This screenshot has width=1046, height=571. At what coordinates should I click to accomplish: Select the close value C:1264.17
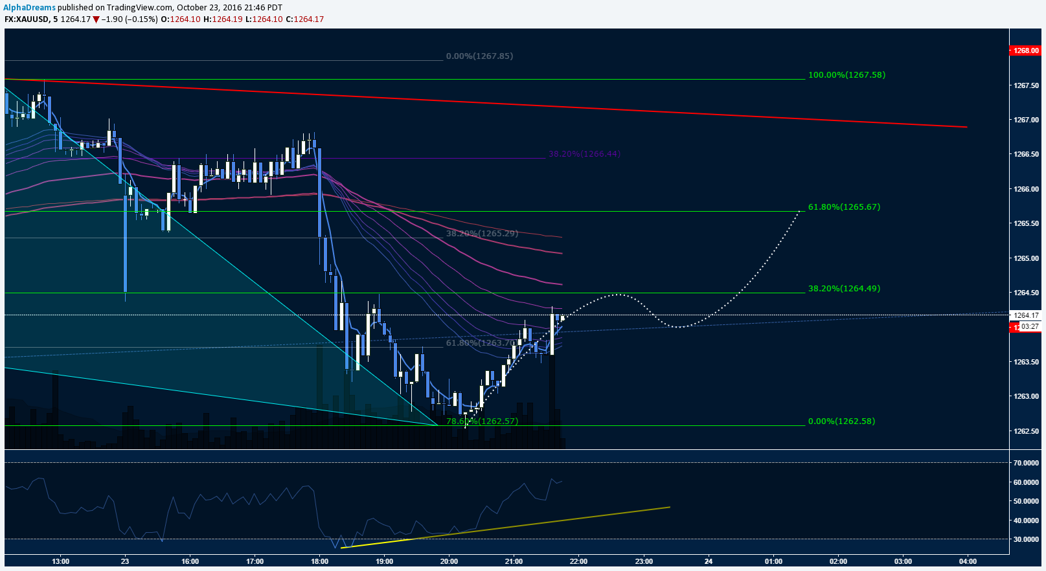point(304,19)
